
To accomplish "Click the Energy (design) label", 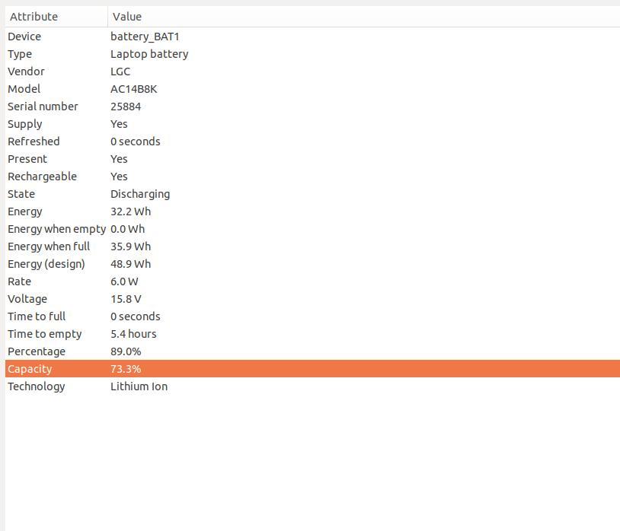I will pyautogui.click(x=46, y=264).
